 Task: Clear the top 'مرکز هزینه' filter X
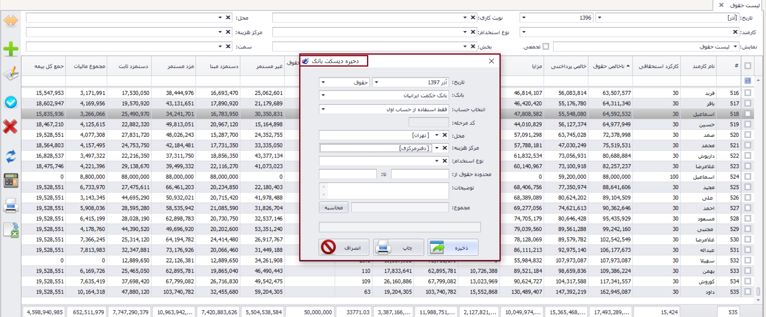228,32
